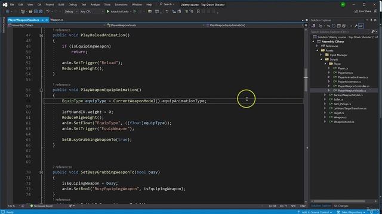The width and height of the screenshot is (382, 214).
Task: Expand the Weapon.cs tree node arrow
Action: coord(325,117)
